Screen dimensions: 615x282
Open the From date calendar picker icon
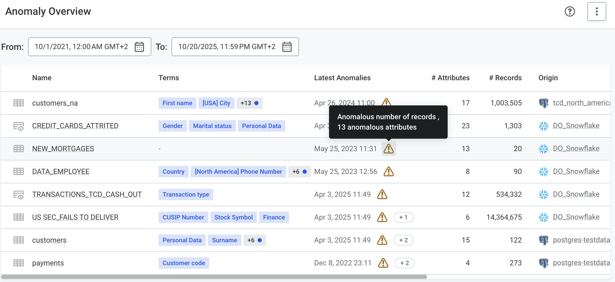pyautogui.click(x=140, y=47)
